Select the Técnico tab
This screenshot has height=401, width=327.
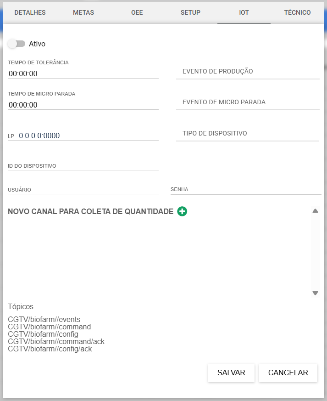pyautogui.click(x=297, y=12)
